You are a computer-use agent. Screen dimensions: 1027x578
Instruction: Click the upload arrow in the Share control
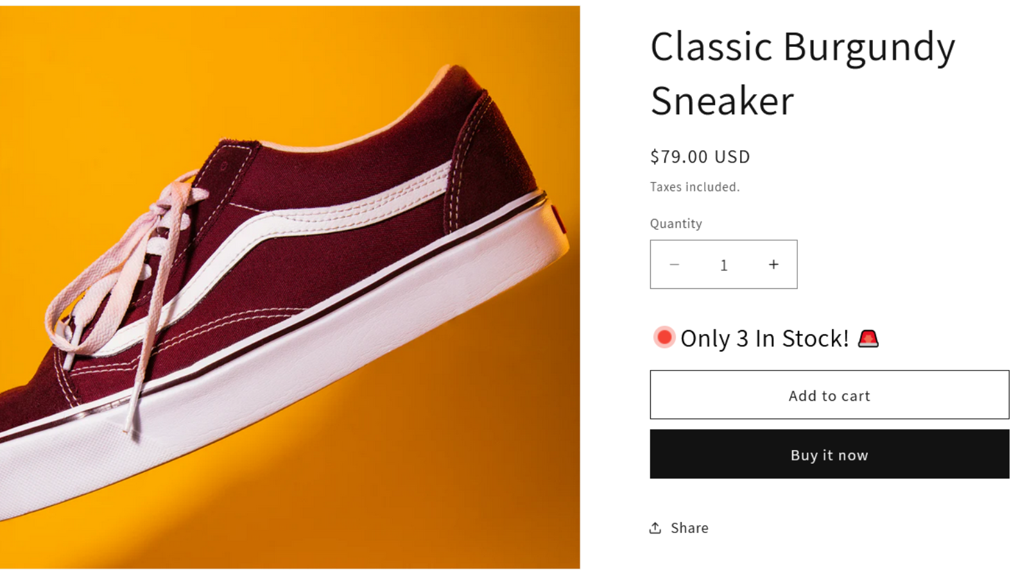click(655, 527)
